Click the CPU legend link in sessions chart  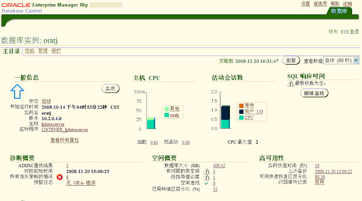(x=249, y=117)
